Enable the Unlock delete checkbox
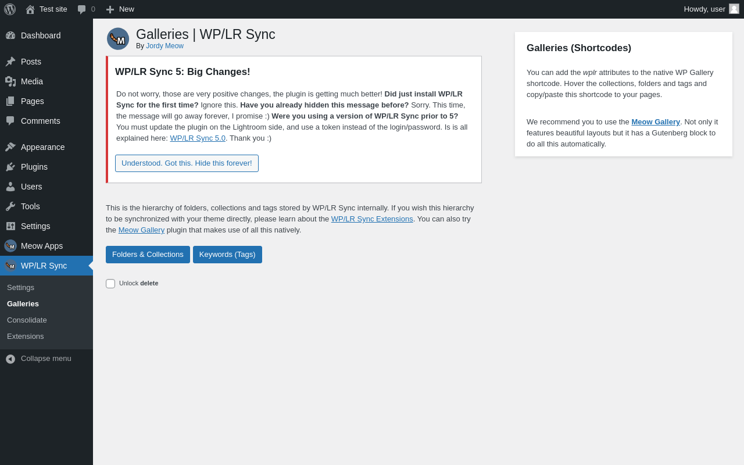 click(110, 284)
